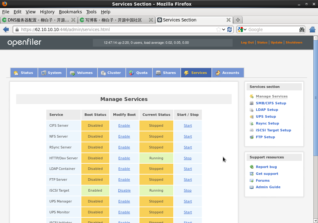Click the search binoculars icon

[x=302, y=30]
